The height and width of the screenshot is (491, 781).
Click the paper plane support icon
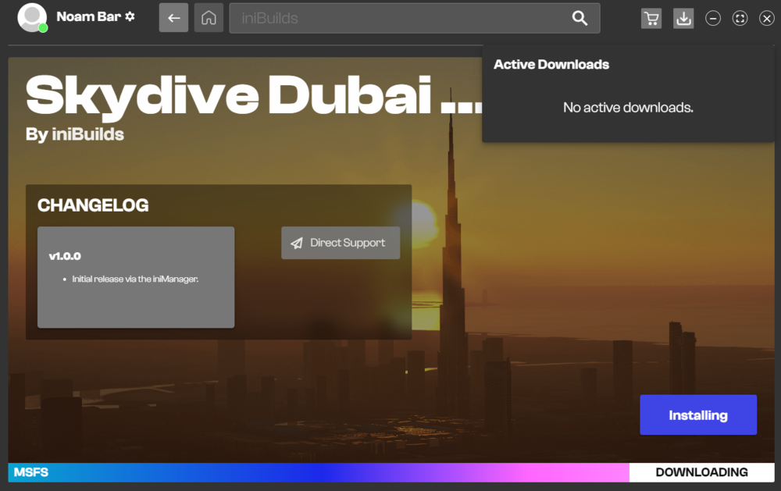pyautogui.click(x=297, y=244)
